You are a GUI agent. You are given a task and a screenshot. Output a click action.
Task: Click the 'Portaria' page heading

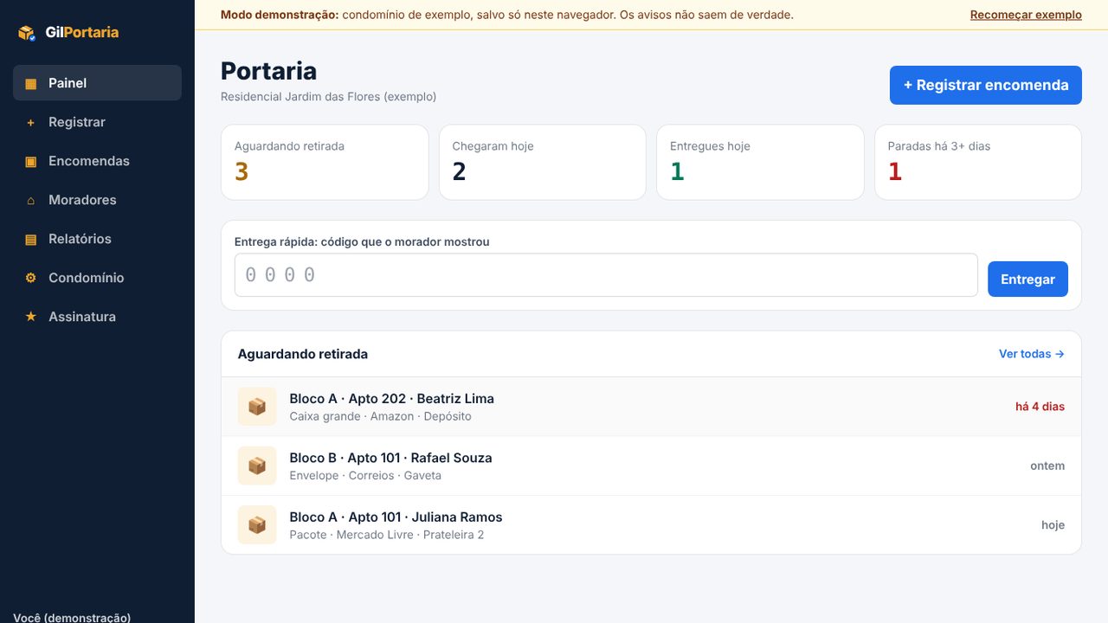tap(268, 71)
